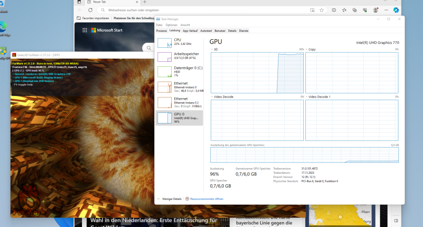The width and height of the screenshot is (423, 227).
Task: Click driver version value 31.0.101.4972
Action: [310, 169]
